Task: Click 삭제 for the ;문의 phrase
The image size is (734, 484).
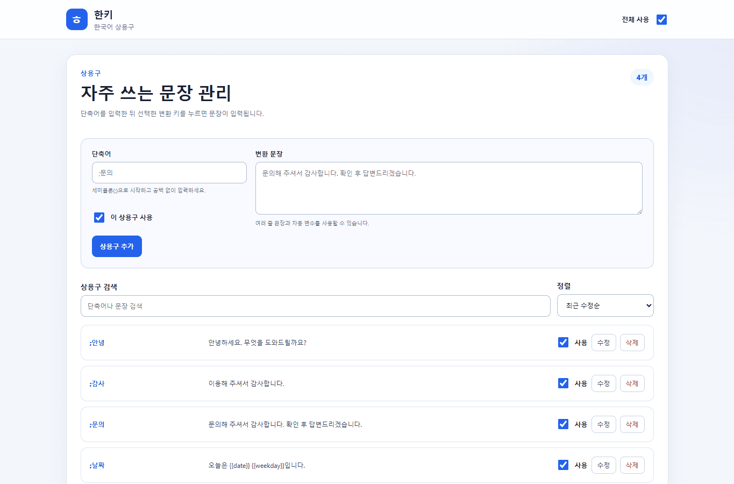Action: click(x=632, y=424)
